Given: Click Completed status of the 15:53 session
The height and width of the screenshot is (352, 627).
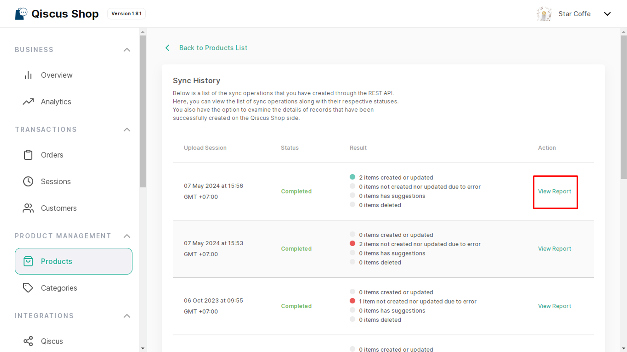Looking at the screenshot, I should pyautogui.click(x=296, y=249).
